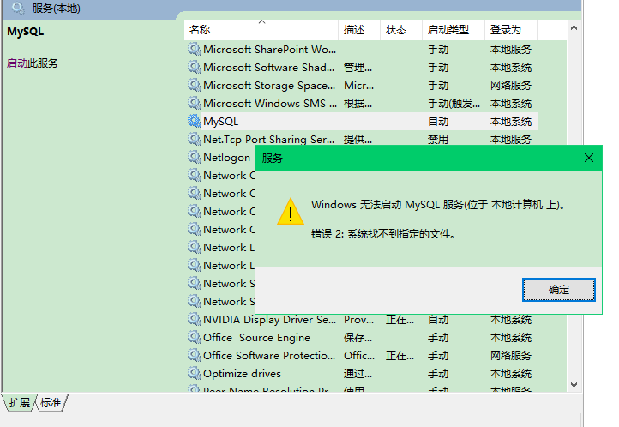
Task: Sort services by the 描述 column header
Action: [359, 30]
